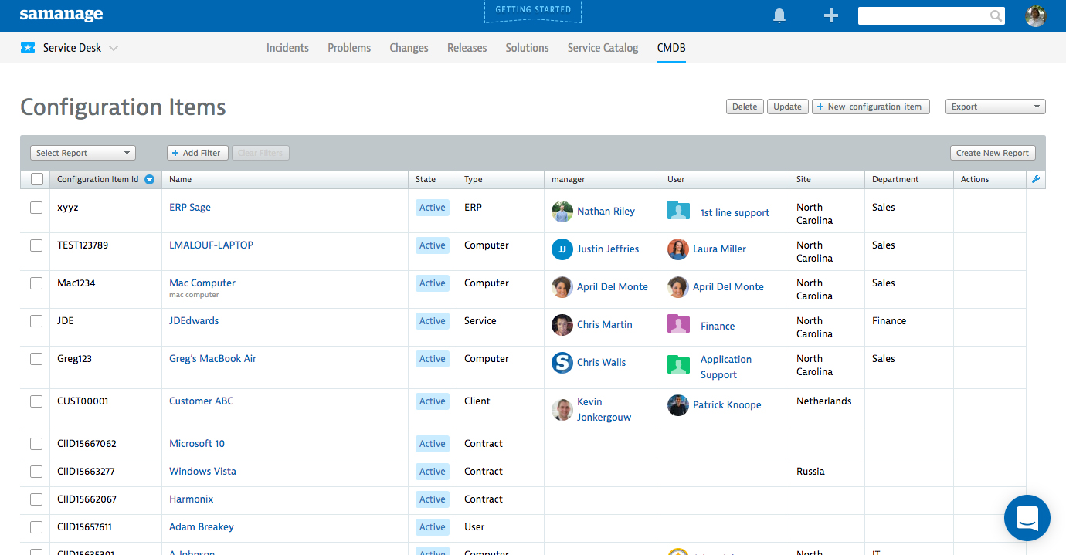
Task: Click the Application Support group icon
Action: 679,365
